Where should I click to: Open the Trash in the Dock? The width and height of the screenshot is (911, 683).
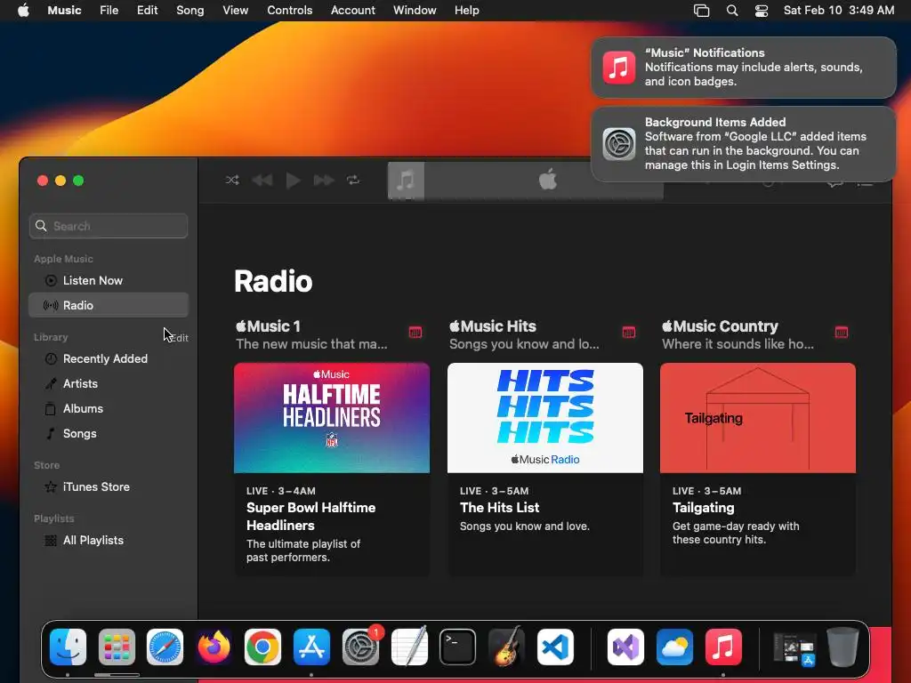843,647
